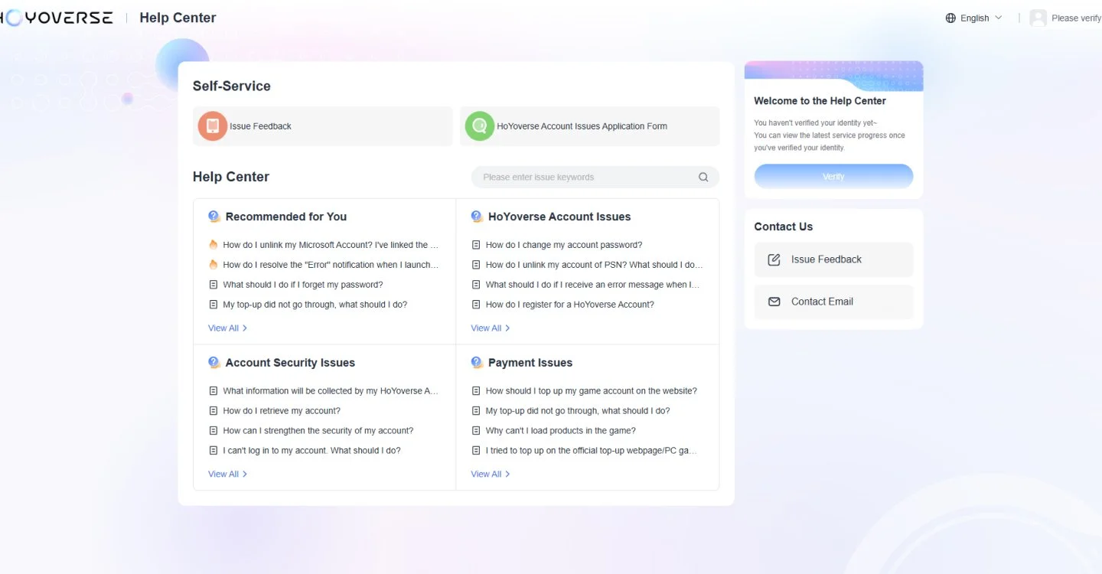Click the pencil icon beside Issue Feedback in Contact Us

[774, 259]
